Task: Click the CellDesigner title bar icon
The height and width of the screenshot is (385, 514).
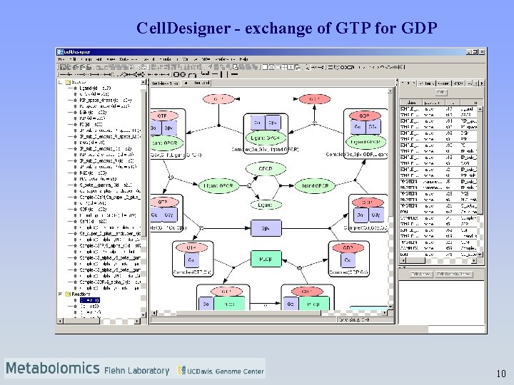Action: [x=60, y=52]
